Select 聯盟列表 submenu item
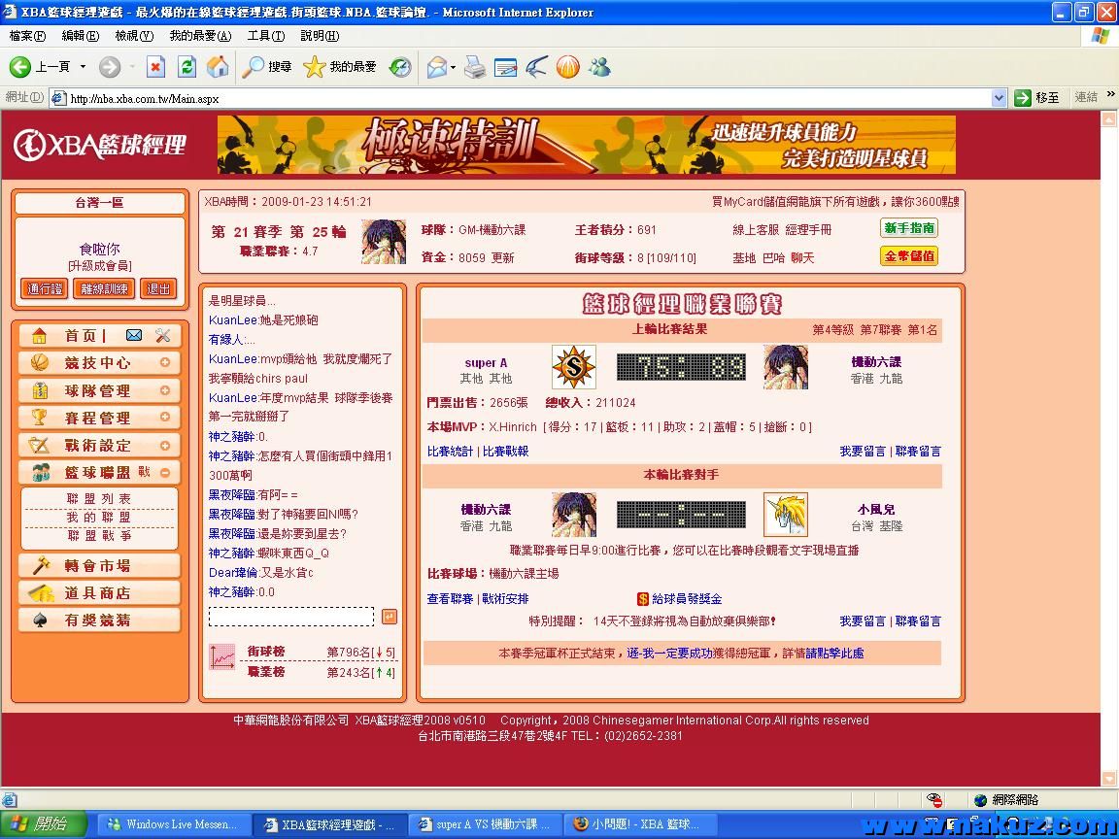Screen dimensions: 1119x839 (99, 499)
